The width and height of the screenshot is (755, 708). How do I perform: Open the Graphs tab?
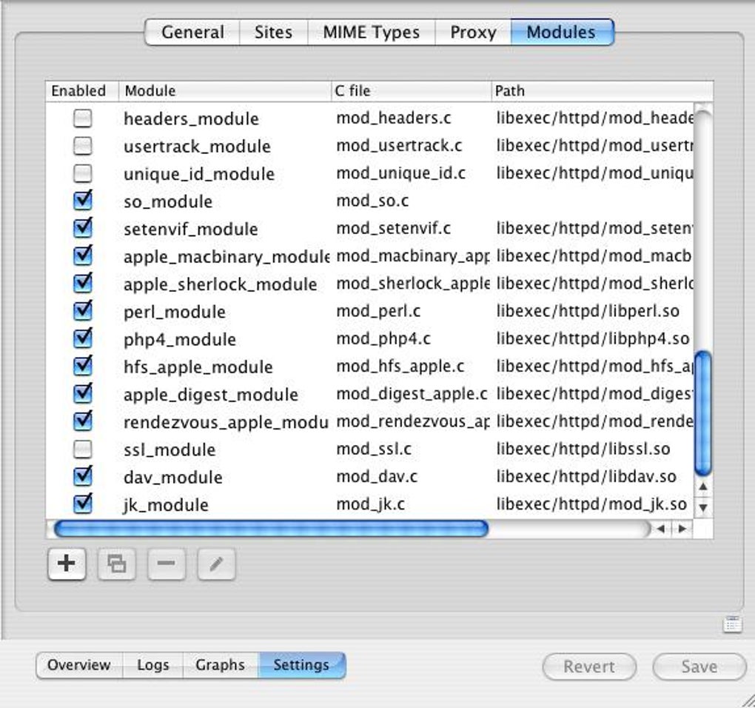point(219,665)
